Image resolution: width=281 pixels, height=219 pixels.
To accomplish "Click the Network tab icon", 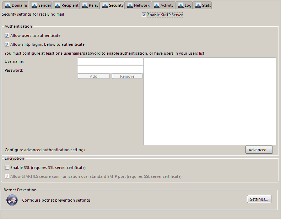I will pyautogui.click(x=130, y=5).
